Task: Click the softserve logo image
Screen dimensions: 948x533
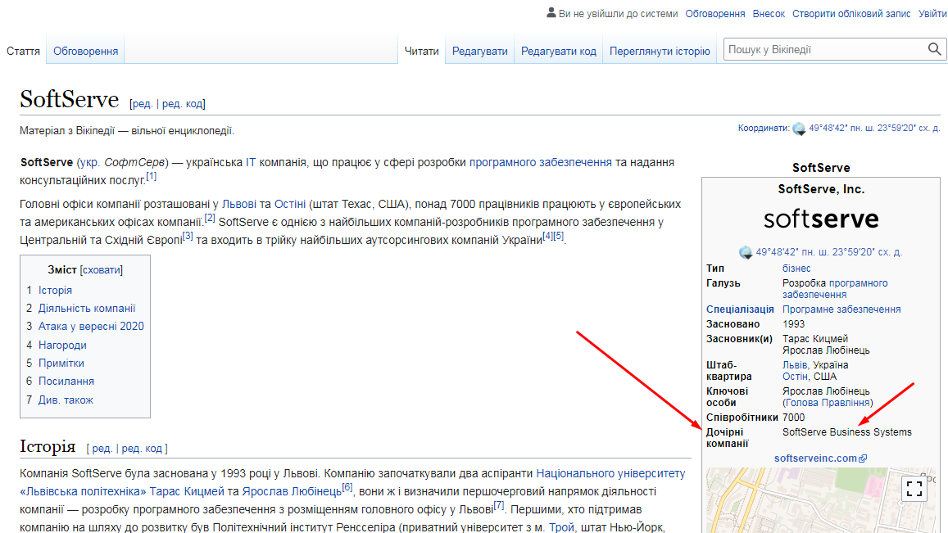Action: coord(821,219)
